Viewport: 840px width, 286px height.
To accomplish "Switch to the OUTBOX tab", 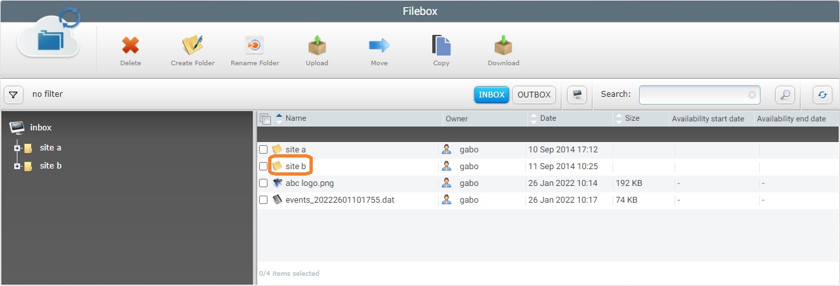I will click(x=534, y=95).
